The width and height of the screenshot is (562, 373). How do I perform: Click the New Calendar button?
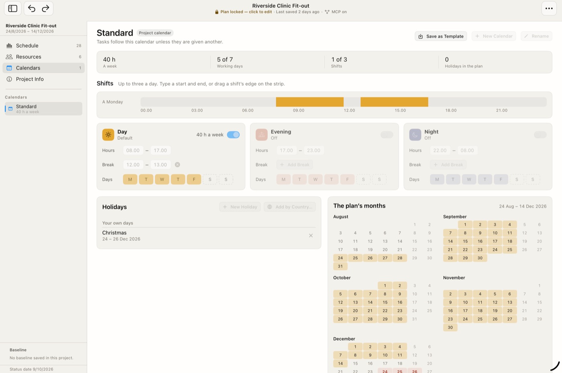494,36
